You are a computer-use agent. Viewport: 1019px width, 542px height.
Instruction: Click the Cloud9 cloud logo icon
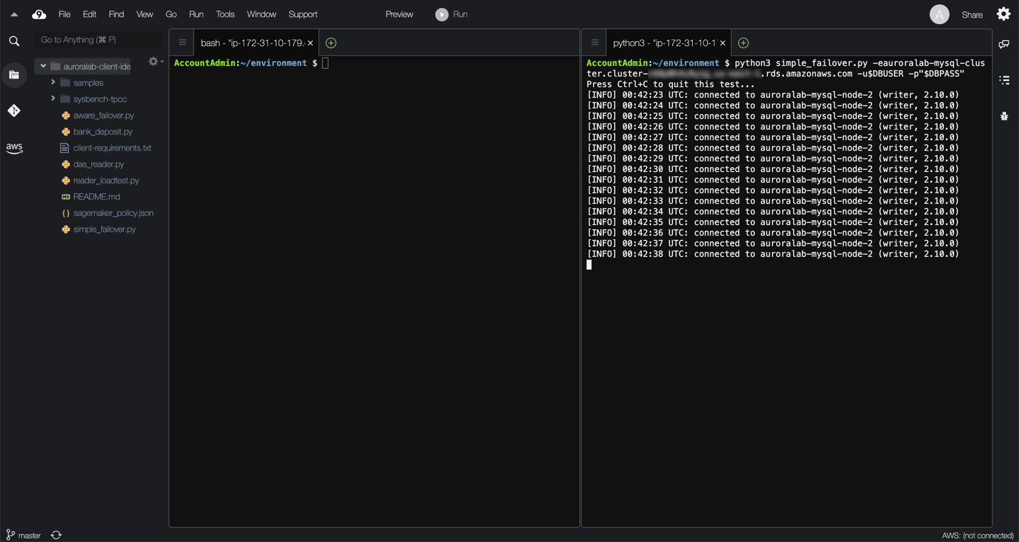click(x=39, y=14)
